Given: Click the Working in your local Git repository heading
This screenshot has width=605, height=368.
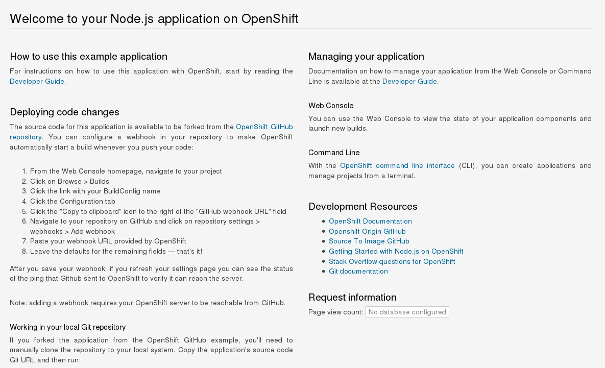Looking at the screenshot, I should (67, 327).
